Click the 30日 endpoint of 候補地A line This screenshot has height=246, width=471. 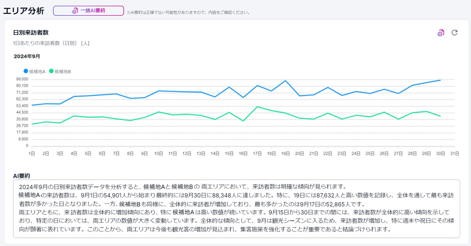440,80
